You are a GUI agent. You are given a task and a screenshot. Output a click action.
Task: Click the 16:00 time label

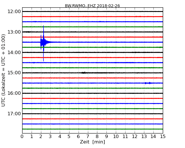pos(14,93)
